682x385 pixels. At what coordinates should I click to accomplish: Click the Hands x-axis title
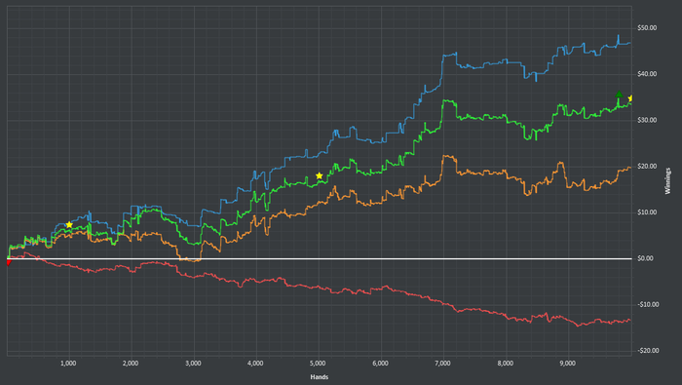(x=320, y=377)
